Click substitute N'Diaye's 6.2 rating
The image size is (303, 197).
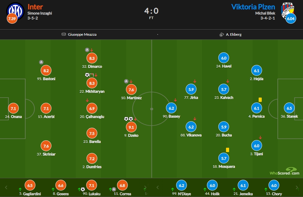click(181, 185)
